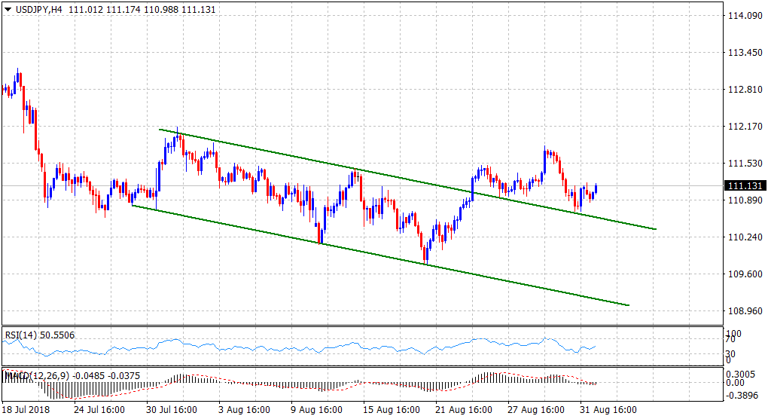Select the lower green channel trendline
The image size is (768, 419).
pos(376,255)
